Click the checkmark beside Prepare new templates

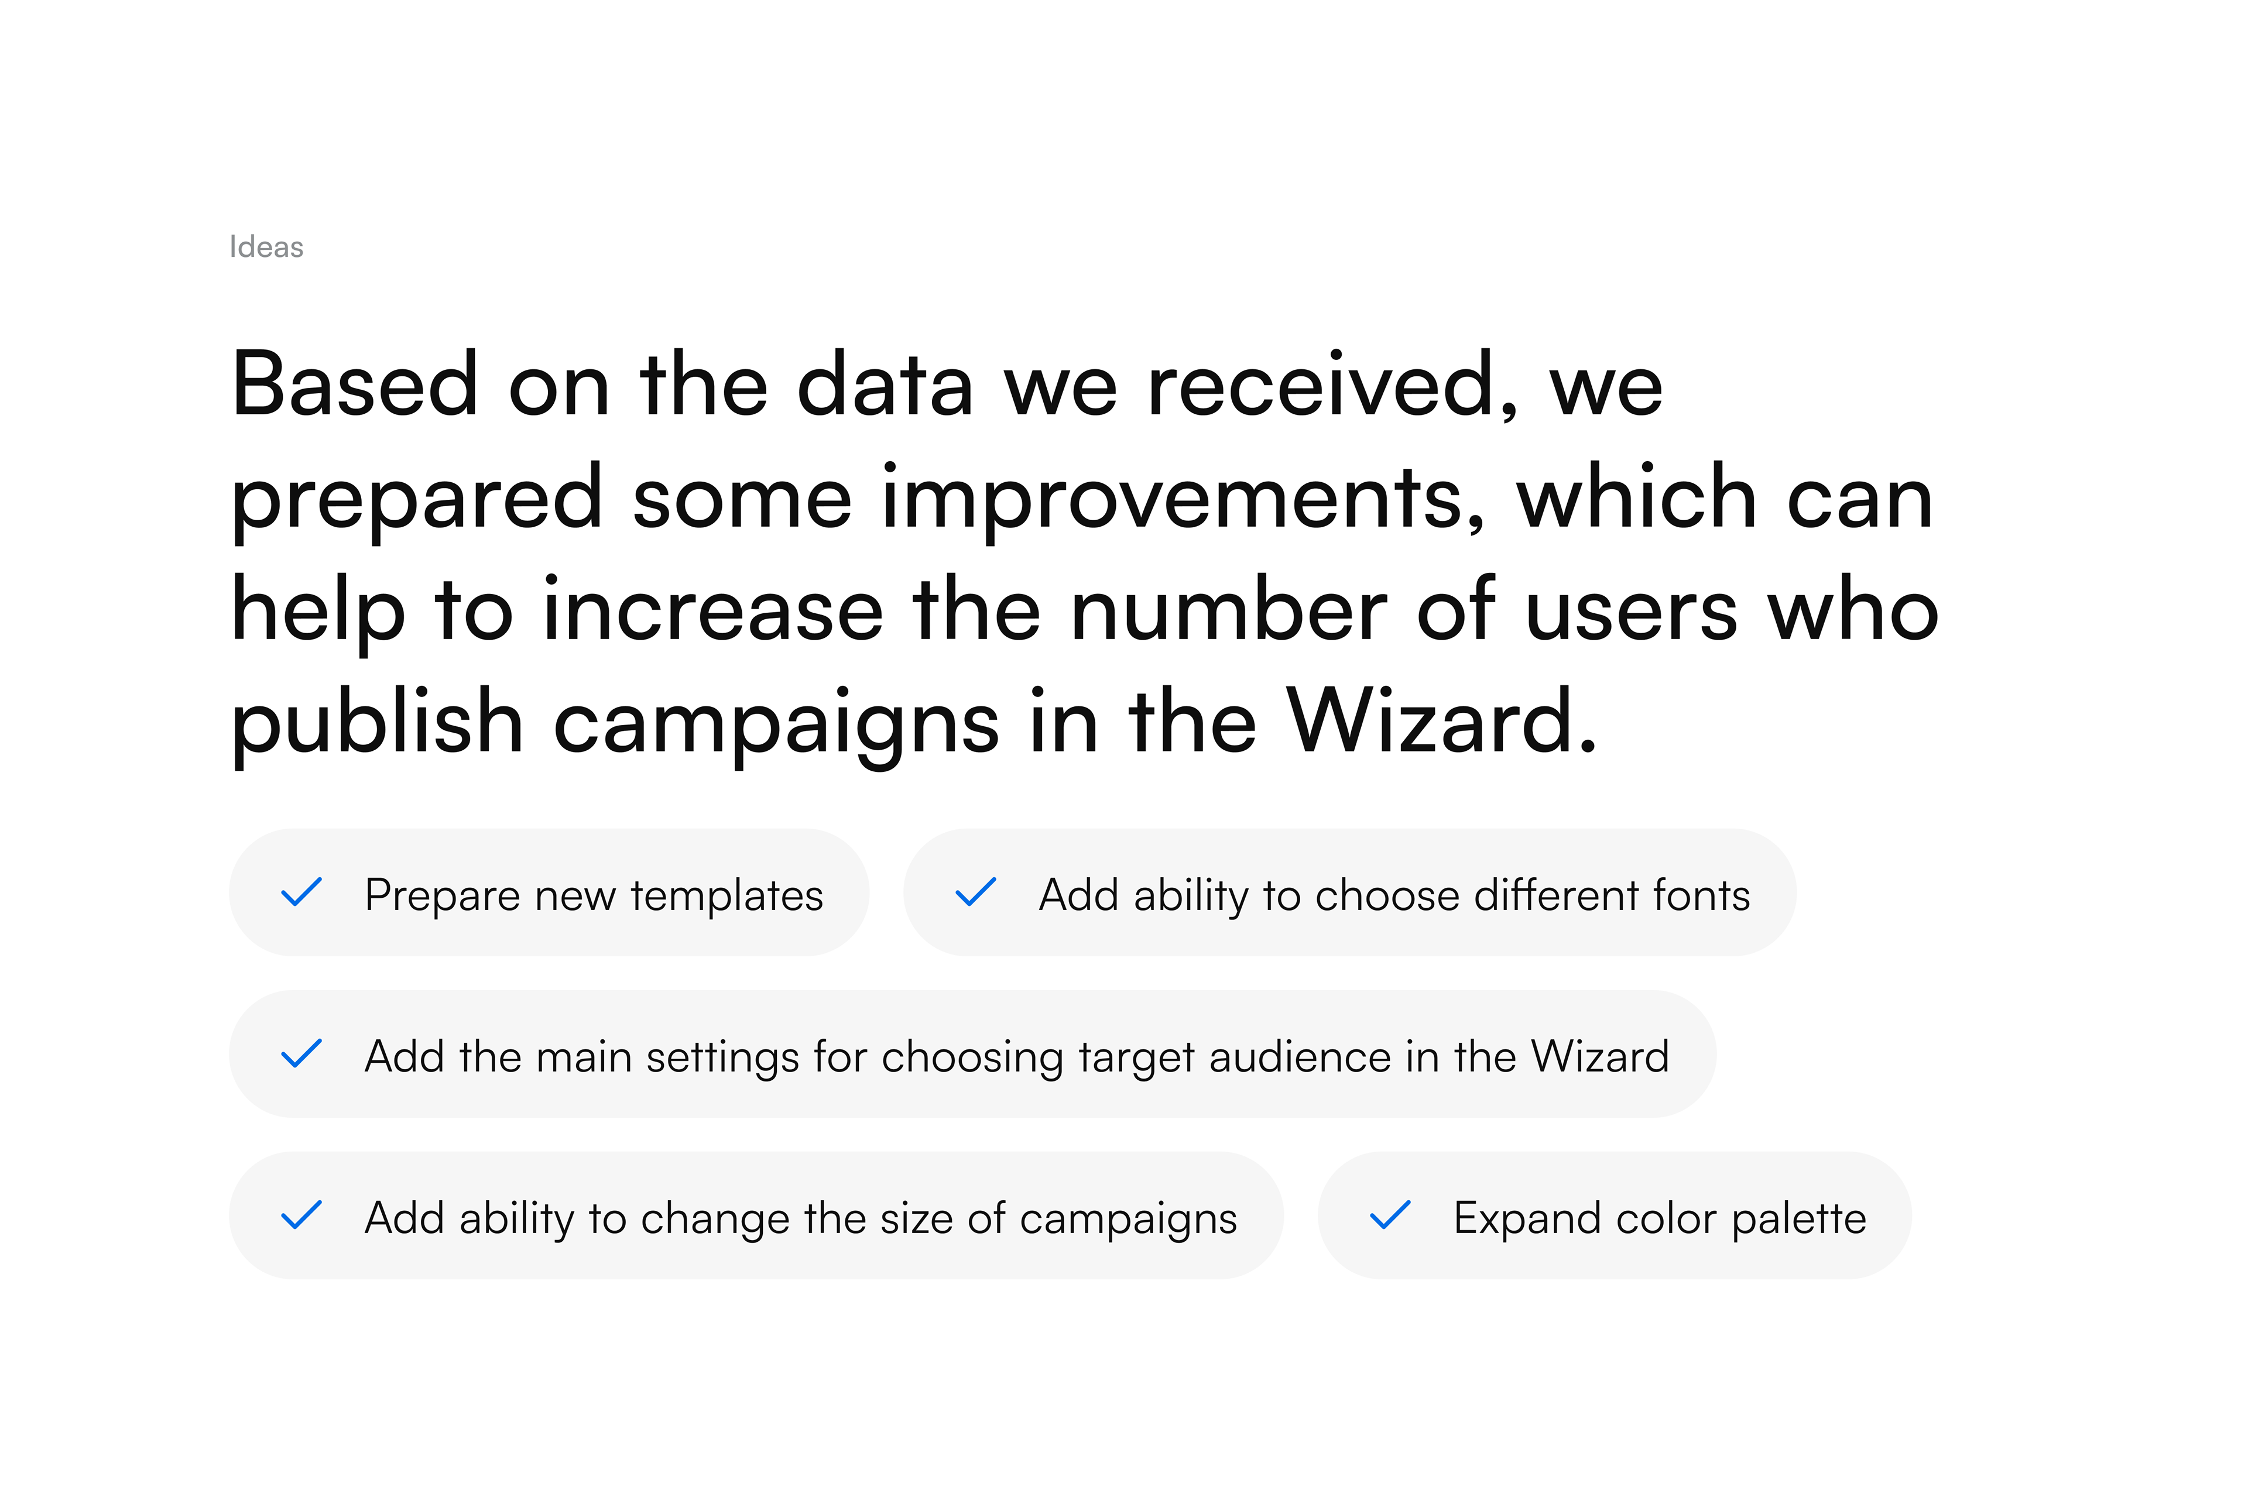coord(301,893)
